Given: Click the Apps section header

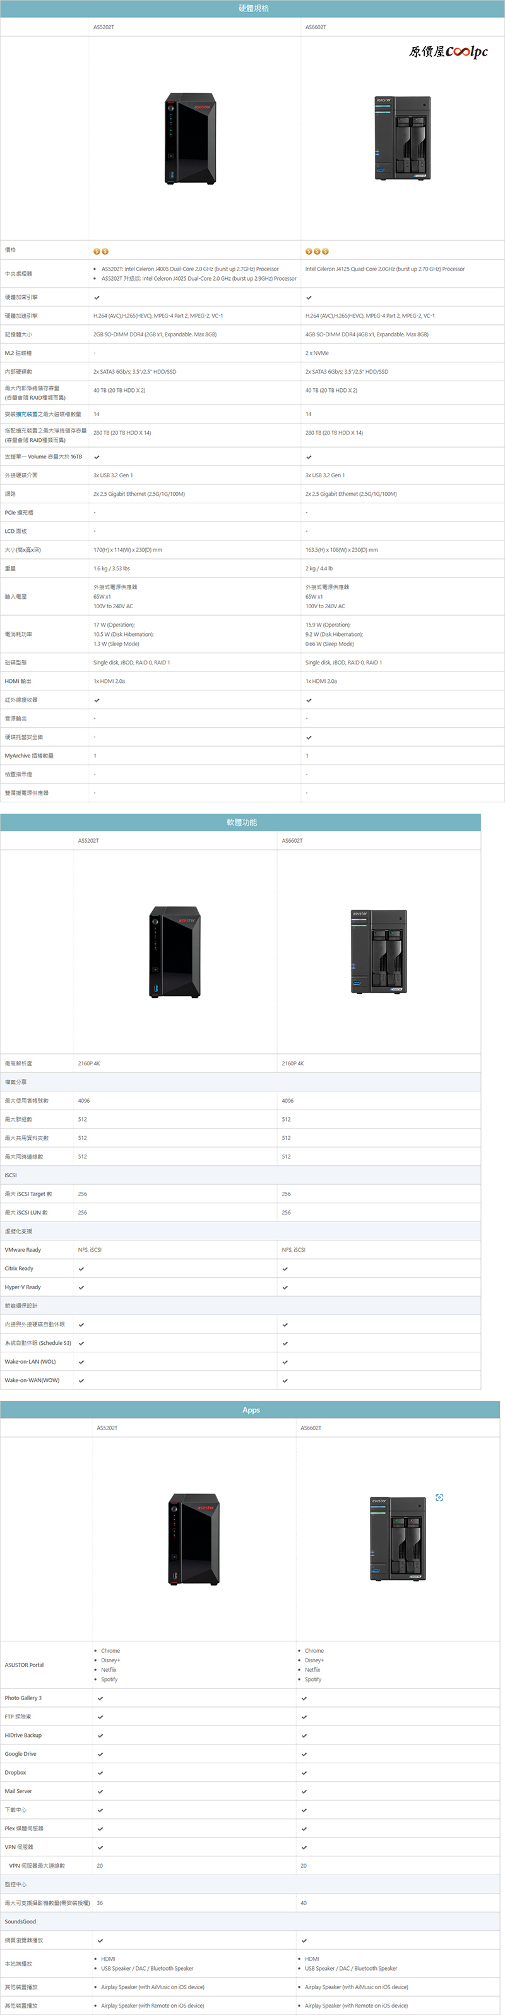Looking at the screenshot, I should pos(250,1409).
